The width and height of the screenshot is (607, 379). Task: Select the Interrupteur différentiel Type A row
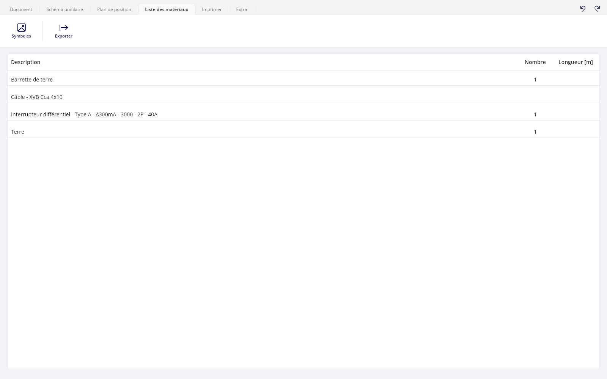303,112
